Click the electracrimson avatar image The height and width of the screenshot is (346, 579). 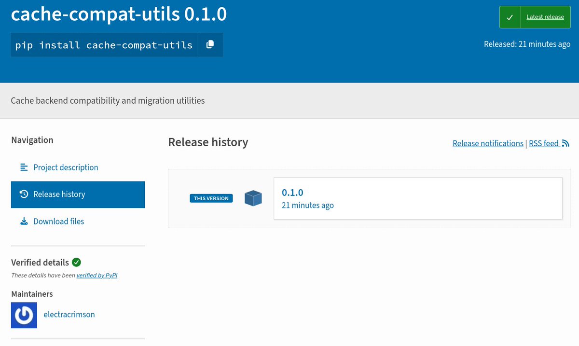click(x=24, y=315)
